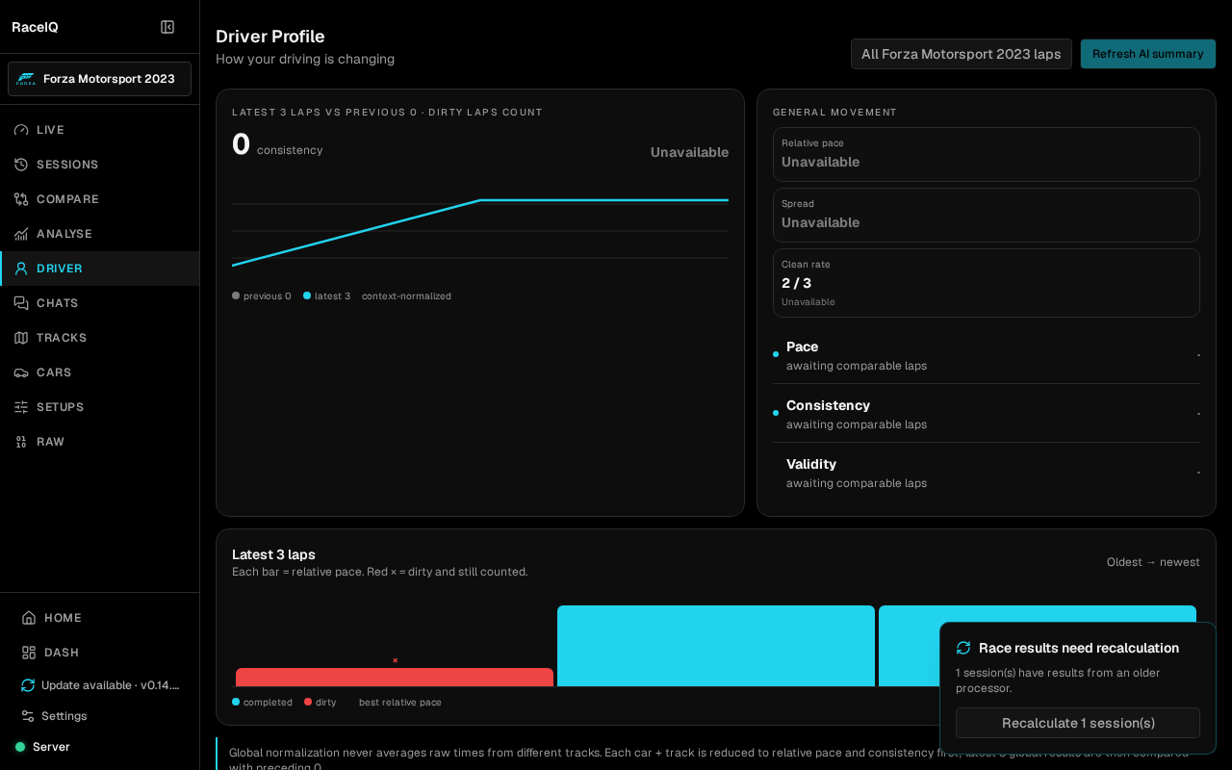Click the consistency trend line chart
1232x770 pixels.
(480, 231)
